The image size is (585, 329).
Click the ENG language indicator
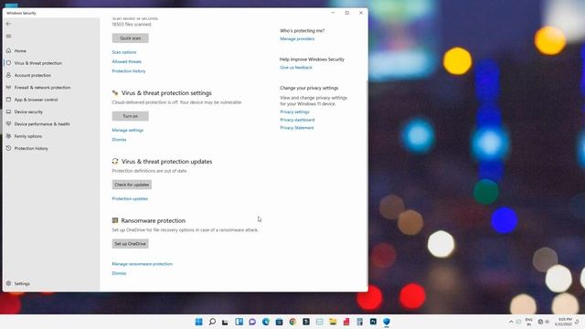528,322
